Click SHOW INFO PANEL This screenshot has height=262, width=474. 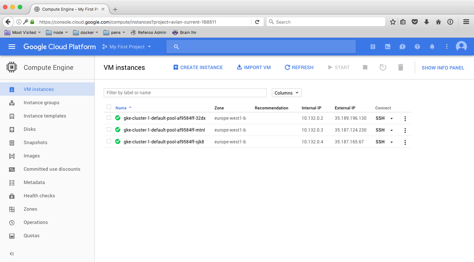(443, 68)
